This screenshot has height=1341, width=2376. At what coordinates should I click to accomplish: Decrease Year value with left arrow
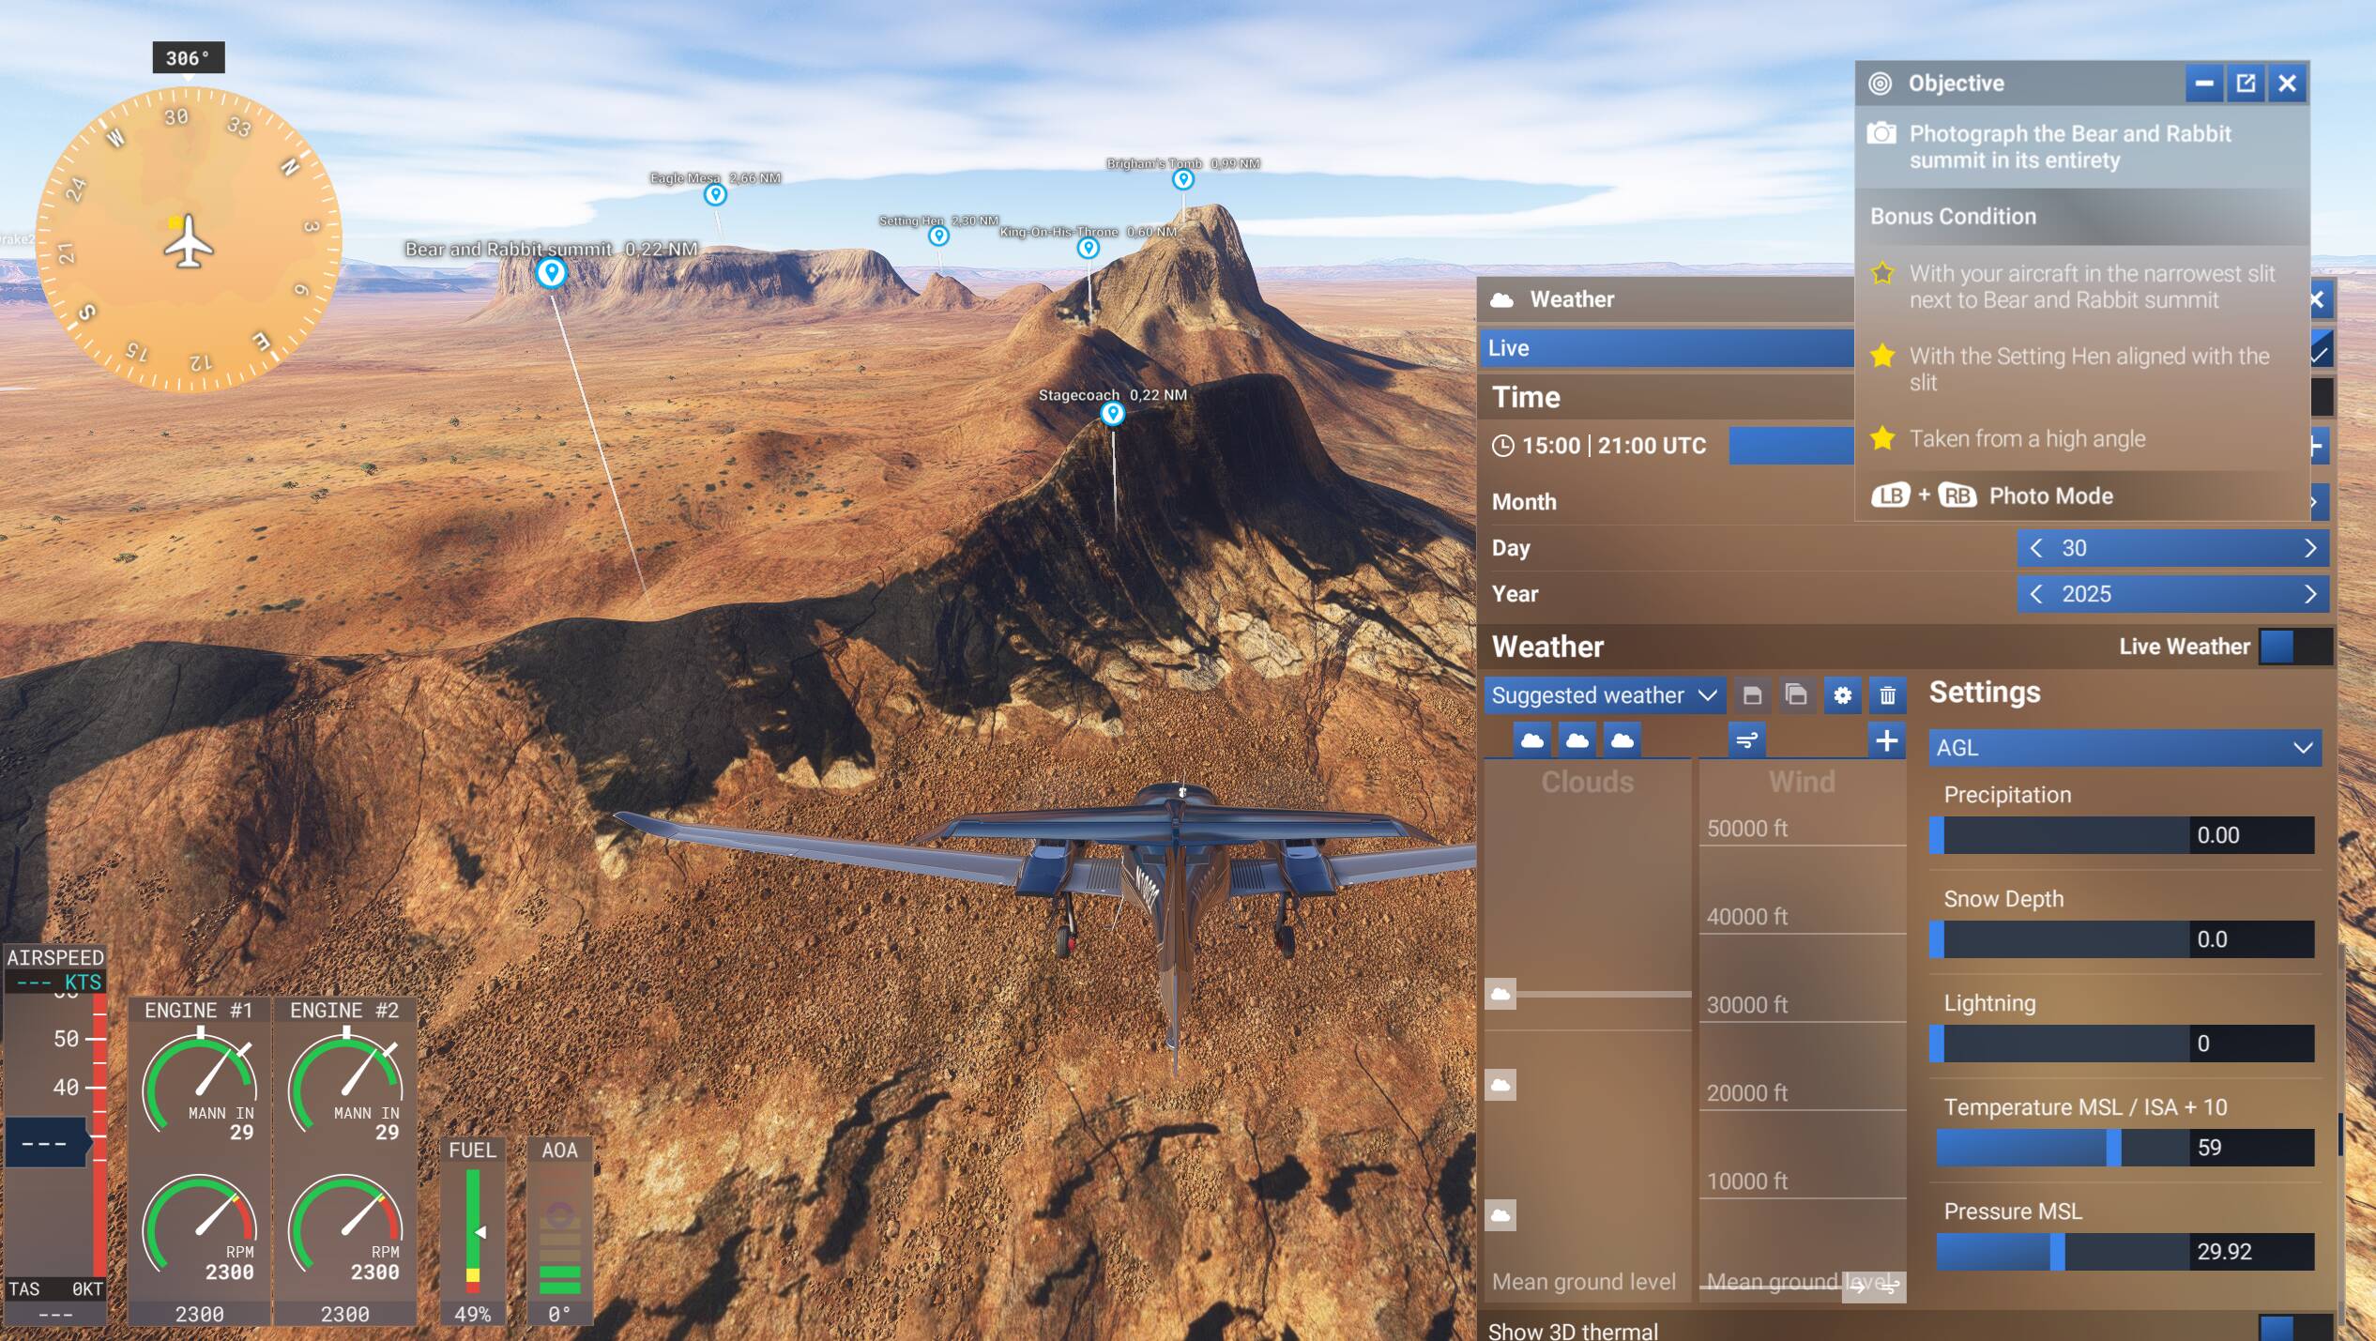tap(2035, 594)
